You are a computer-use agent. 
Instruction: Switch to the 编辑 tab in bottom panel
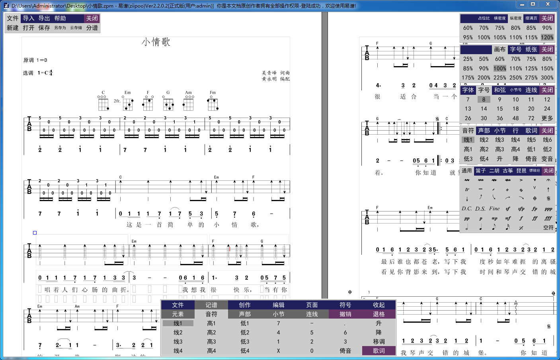(x=279, y=305)
